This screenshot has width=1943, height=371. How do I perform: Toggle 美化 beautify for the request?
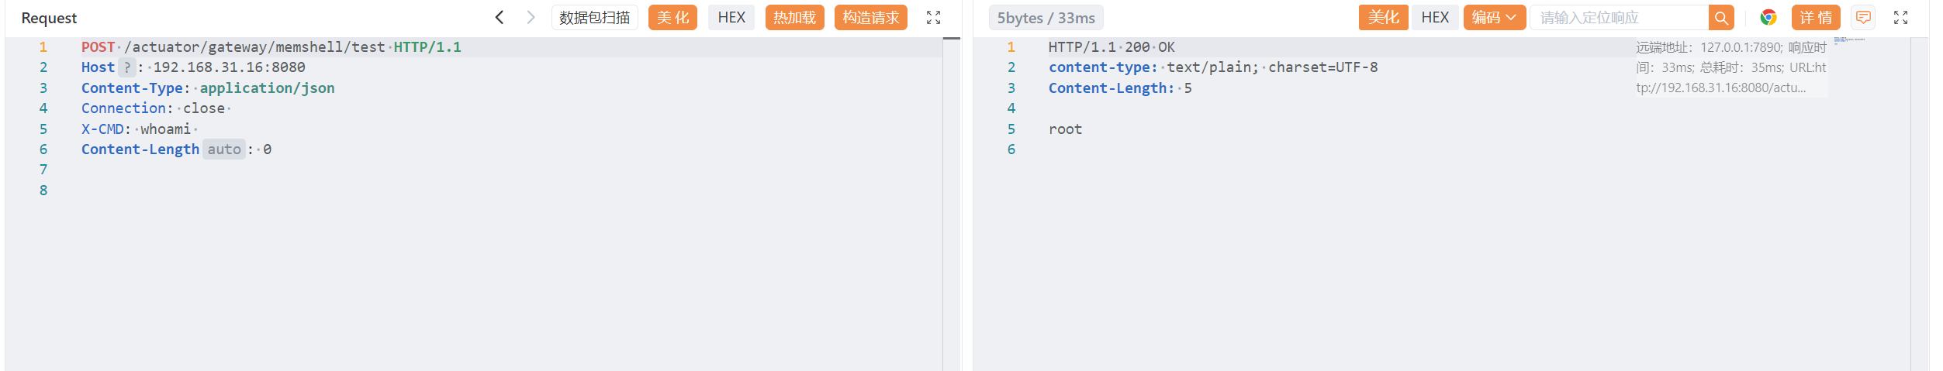point(672,18)
